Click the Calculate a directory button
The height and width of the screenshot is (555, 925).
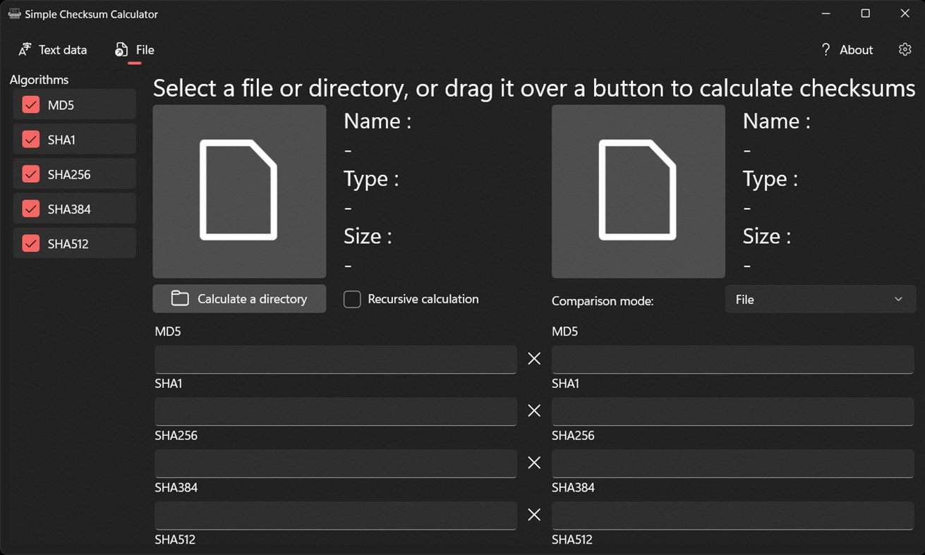[238, 298]
